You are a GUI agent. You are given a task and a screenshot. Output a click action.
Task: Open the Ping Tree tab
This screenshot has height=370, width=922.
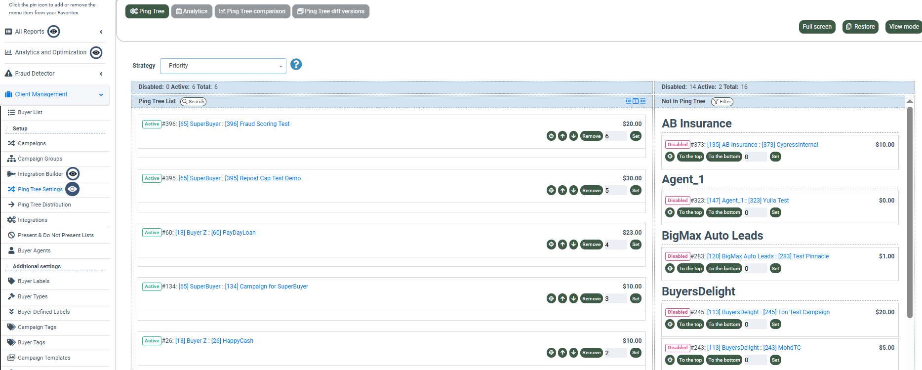point(147,11)
